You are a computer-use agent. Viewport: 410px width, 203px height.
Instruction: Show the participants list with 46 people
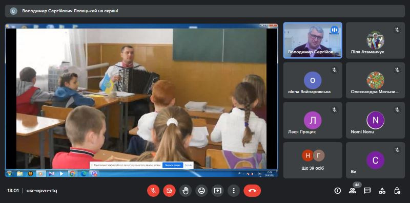coord(353,191)
